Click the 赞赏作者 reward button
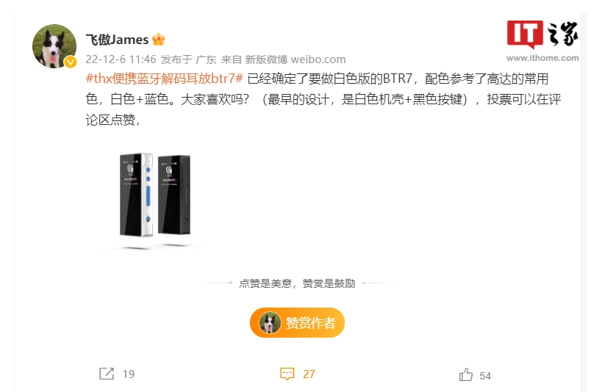Screen dimensions: 594x392 point(298,322)
